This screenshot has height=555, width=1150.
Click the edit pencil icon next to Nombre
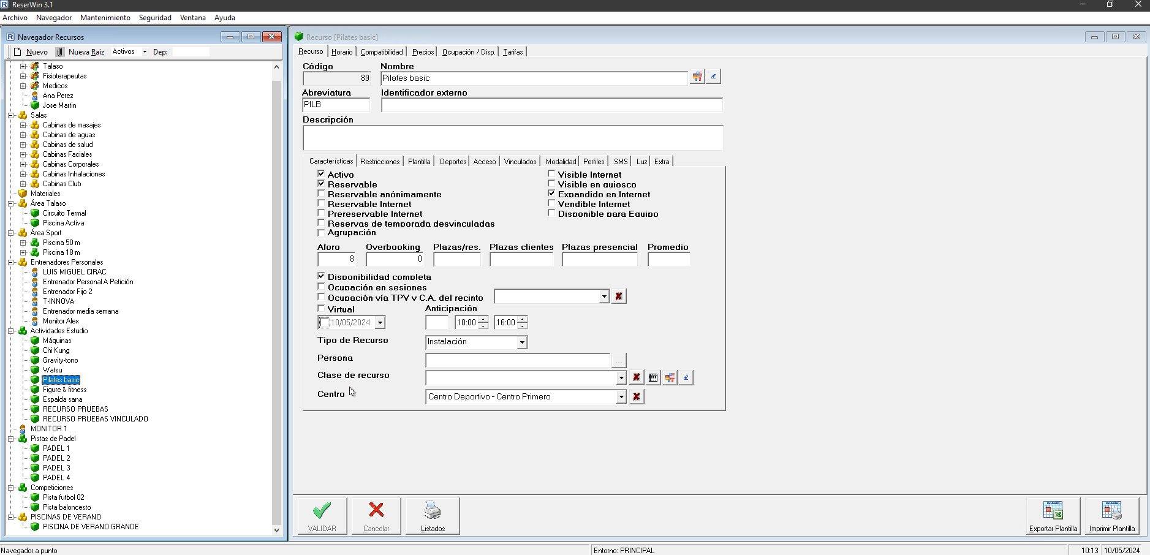pos(713,77)
